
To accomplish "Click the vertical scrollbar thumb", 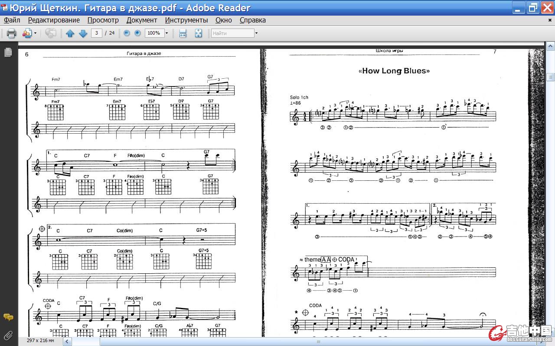I will tap(551, 77).
